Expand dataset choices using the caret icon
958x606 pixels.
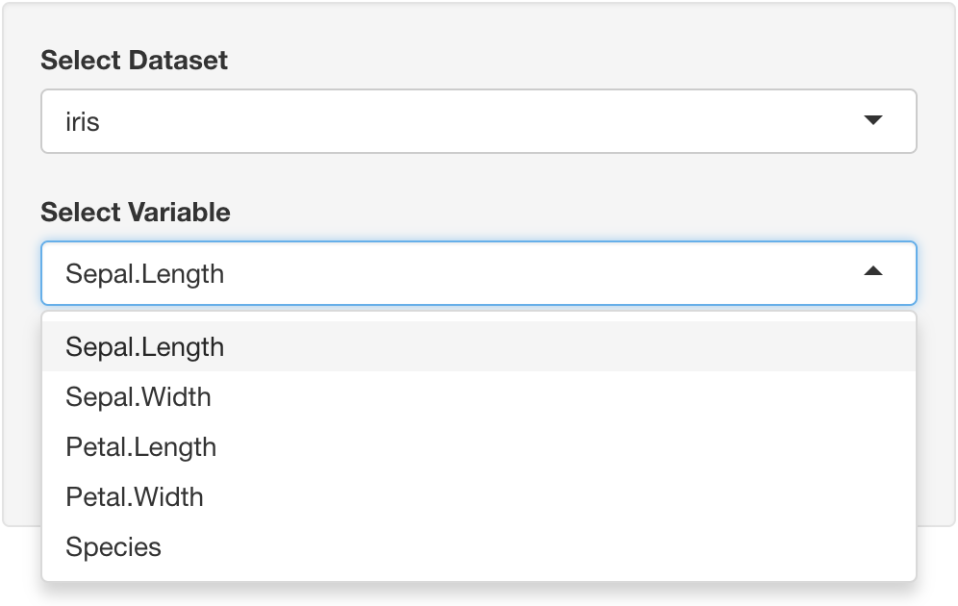click(872, 121)
